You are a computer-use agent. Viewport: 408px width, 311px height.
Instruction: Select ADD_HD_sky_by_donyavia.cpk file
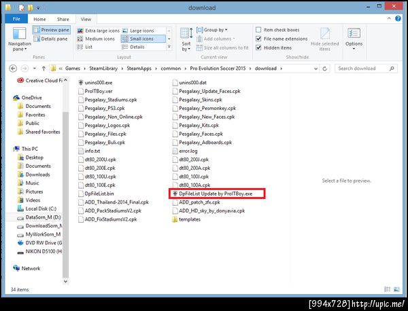click(209, 211)
